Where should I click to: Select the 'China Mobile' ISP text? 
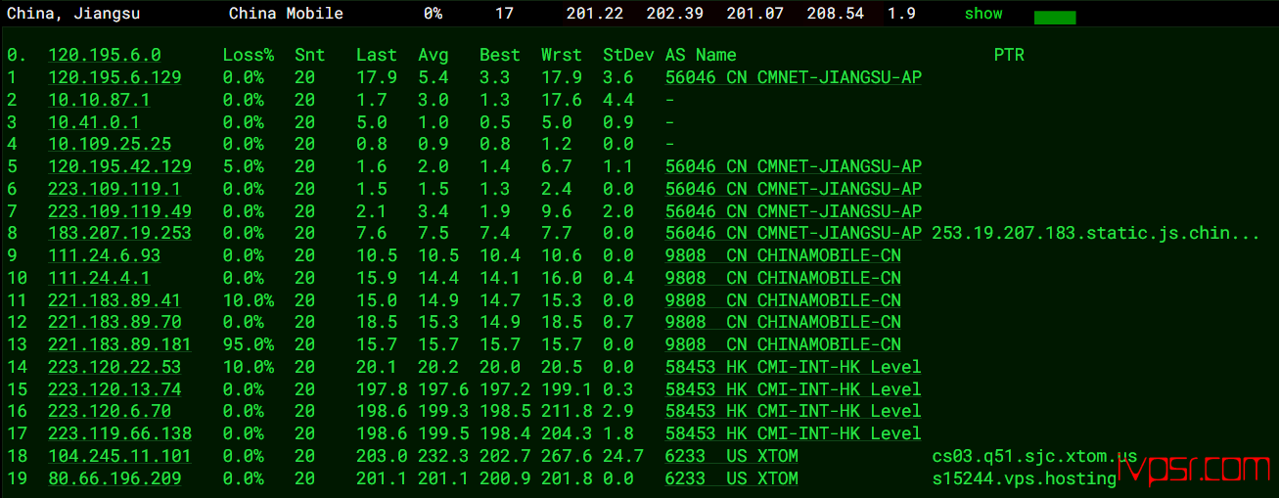[286, 14]
